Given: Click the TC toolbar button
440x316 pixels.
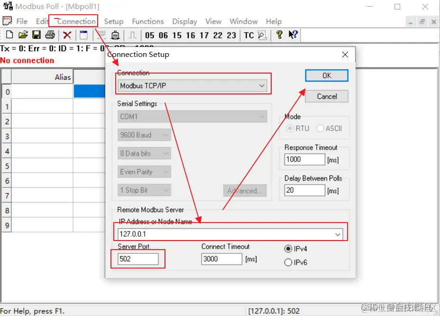Looking at the screenshot, I should pyautogui.click(x=249, y=36).
